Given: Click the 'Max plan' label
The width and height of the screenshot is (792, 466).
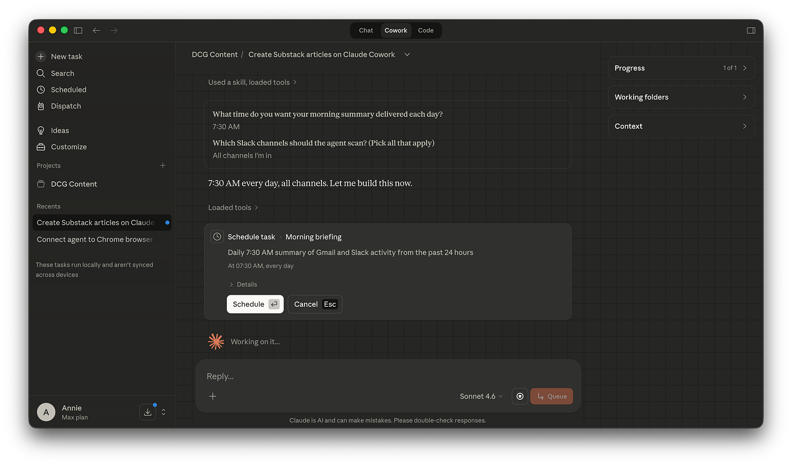Looking at the screenshot, I should point(75,418).
